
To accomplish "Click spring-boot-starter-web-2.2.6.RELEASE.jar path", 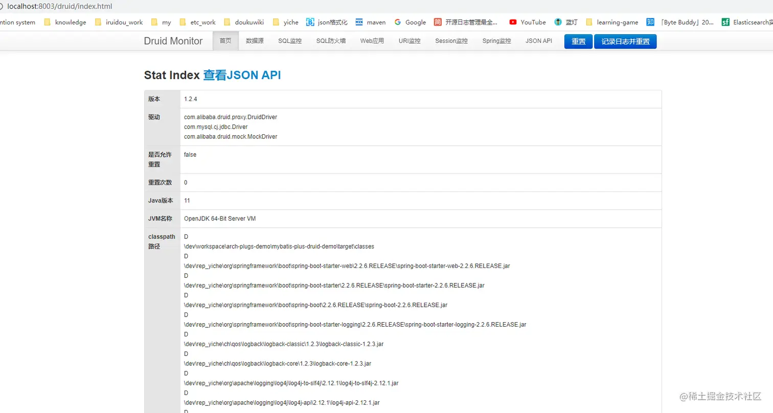I will (x=347, y=266).
